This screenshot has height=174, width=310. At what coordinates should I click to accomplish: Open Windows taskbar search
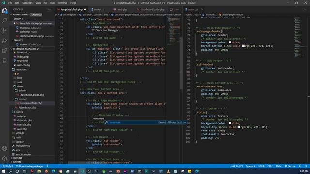10,171
